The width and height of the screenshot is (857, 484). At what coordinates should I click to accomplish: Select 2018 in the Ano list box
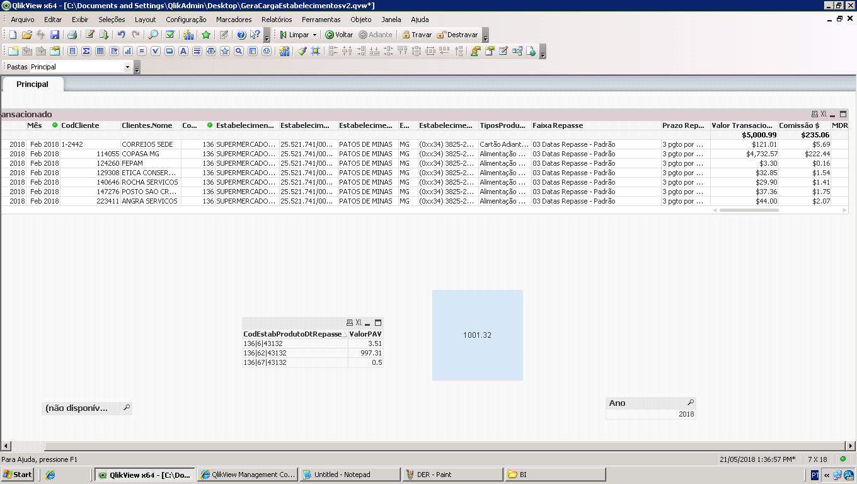(x=651, y=414)
